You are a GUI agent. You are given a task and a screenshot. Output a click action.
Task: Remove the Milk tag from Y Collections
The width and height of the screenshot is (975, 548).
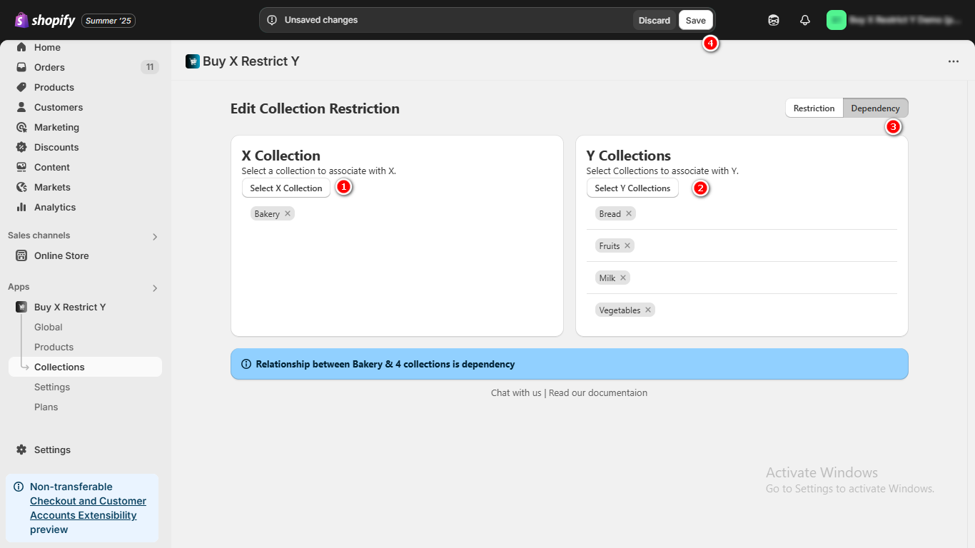[x=623, y=278]
